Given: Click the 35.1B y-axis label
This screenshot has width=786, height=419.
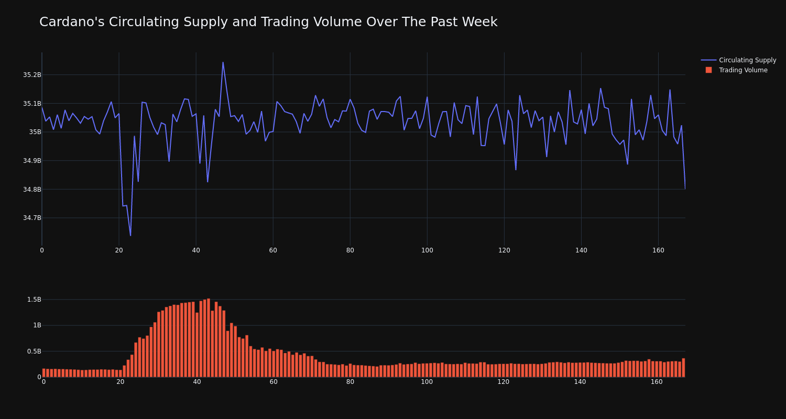Looking at the screenshot, I should click(x=32, y=104).
